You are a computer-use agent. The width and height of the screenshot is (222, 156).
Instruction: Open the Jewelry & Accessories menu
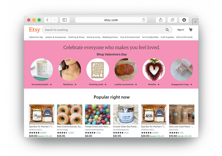(56, 37)
